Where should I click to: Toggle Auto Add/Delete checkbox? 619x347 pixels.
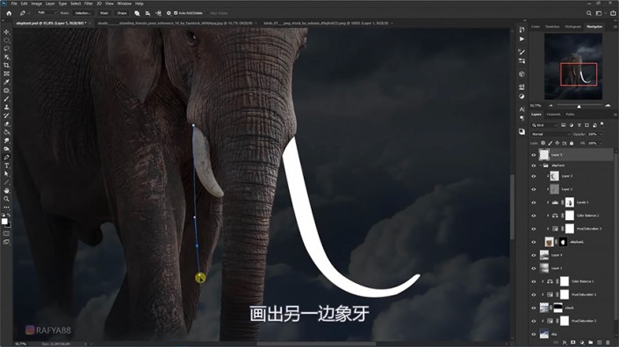176,13
